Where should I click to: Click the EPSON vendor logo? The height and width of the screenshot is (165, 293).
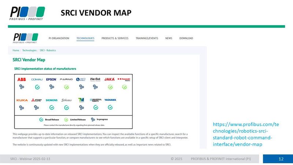pyautogui.click(x=51, y=80)
